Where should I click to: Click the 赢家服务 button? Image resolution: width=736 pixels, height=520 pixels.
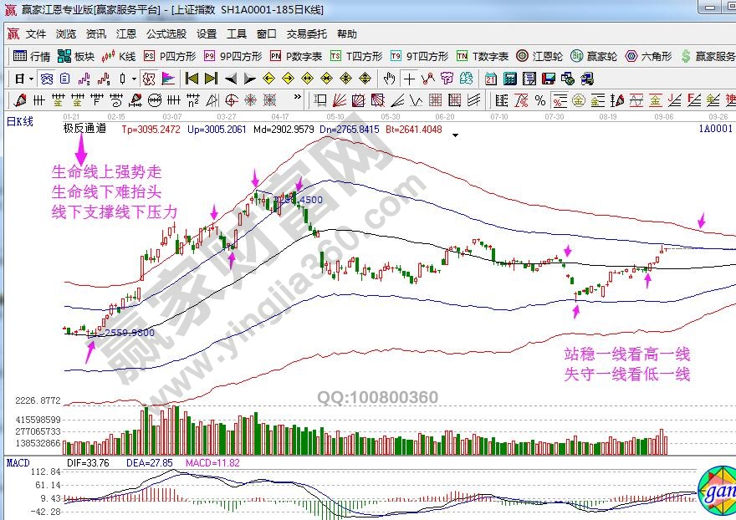coord(708,56)
